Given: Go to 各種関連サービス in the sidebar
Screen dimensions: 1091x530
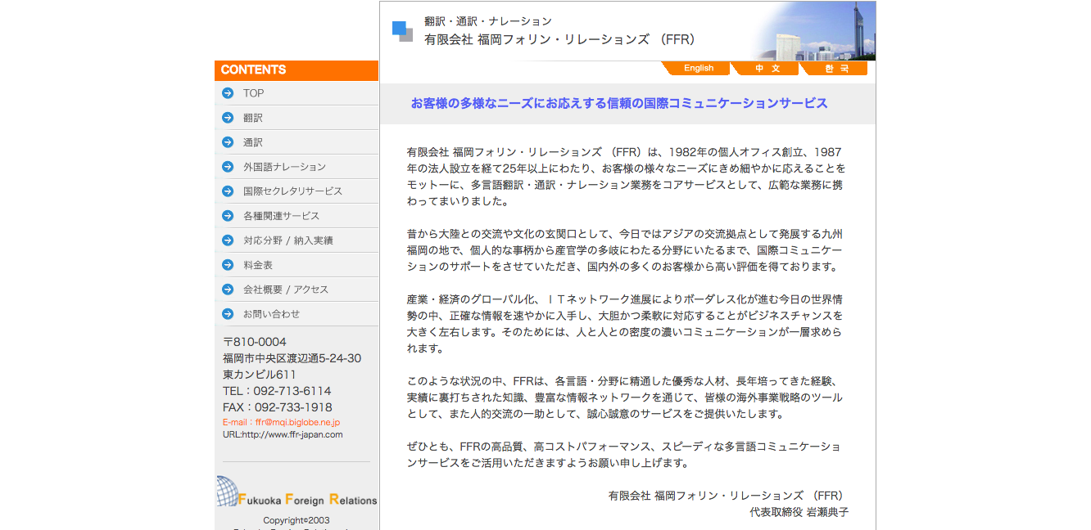Looking at the screenshot, I should coord(297,216).
